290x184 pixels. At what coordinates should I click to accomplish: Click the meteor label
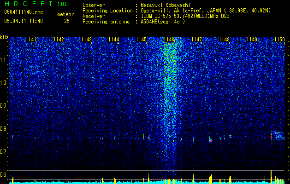coord(65,14)
